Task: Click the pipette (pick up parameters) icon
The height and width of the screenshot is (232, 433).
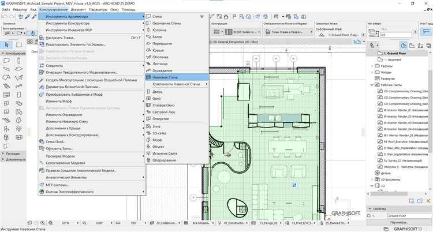Action: click(x=28, y=17)
